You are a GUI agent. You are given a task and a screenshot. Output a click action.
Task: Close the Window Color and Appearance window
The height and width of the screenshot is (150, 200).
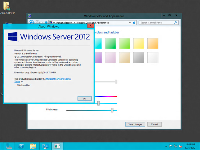pyautogui.click(x=176, y=15)
